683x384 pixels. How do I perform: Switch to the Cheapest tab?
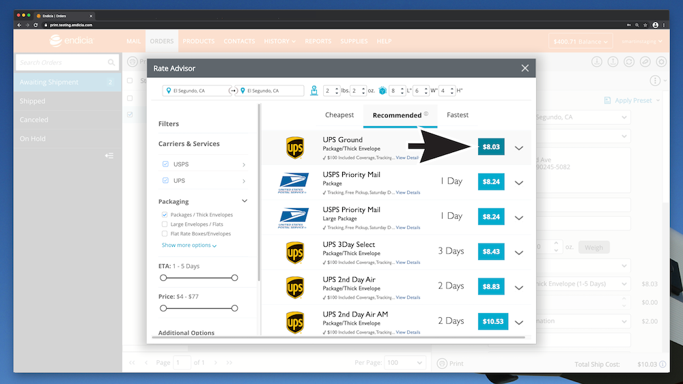pyautogui.click(x=339, y=115)
